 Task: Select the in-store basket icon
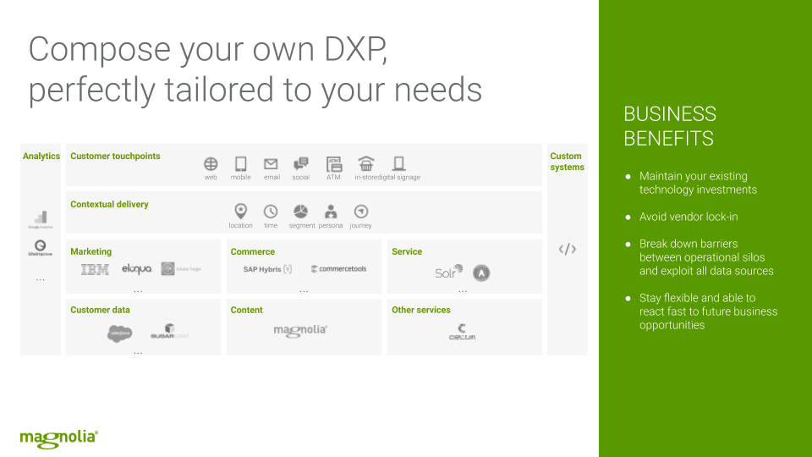point(365,163)
